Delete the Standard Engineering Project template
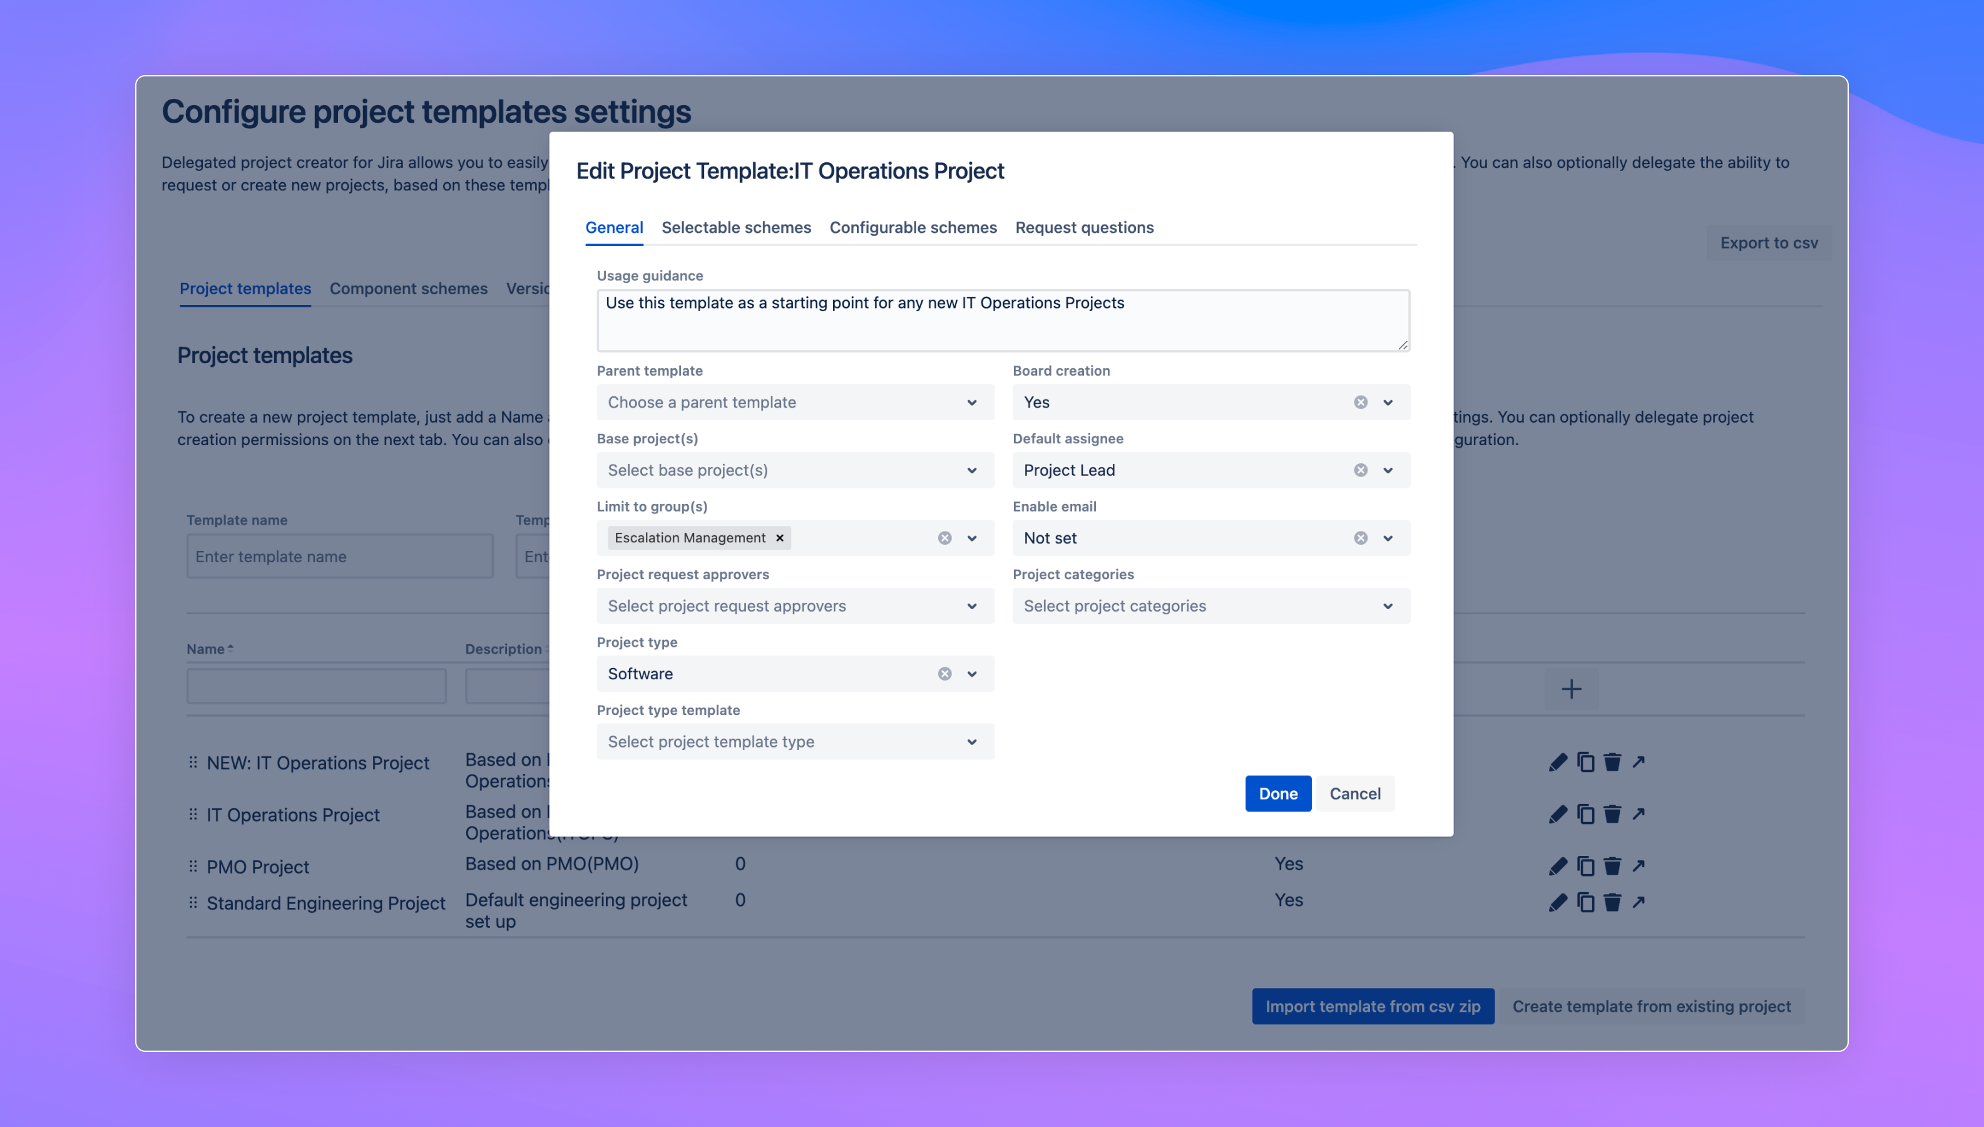Image resolution: width=1984 pixels, height=1127 pixels. [1612, 902]
